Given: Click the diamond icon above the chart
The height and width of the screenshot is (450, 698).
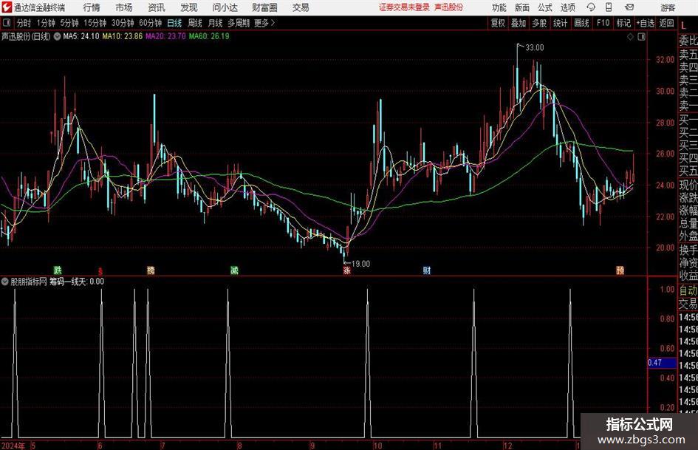Looking at the screenshot, I should [630, 37].
